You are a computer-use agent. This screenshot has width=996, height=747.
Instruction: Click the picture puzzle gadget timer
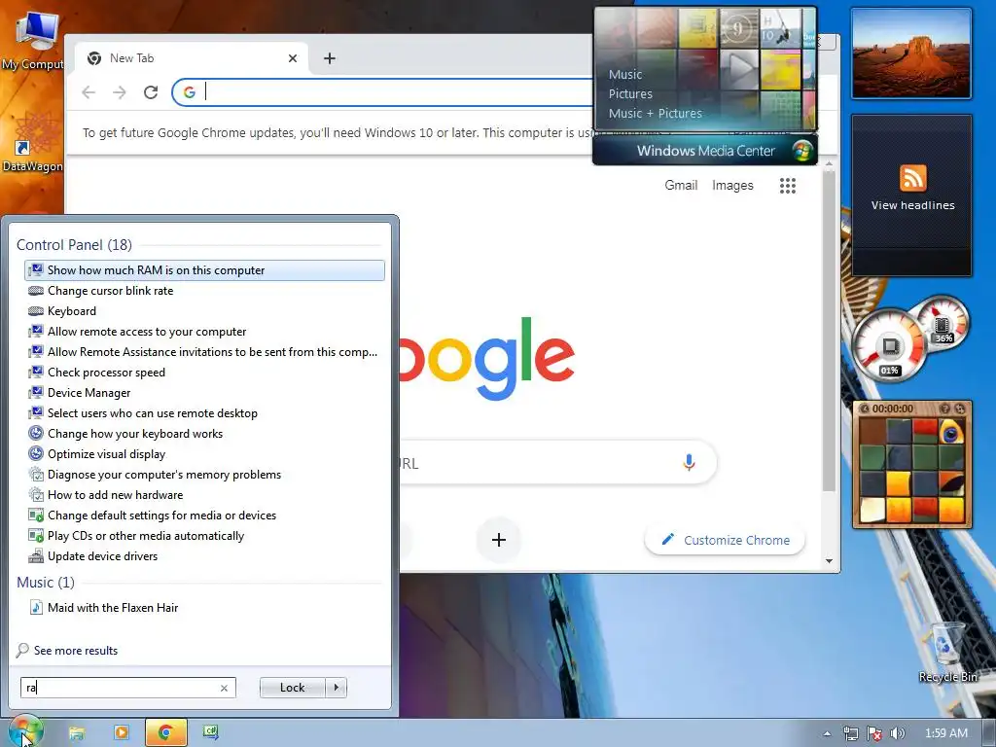click(893, 409)
